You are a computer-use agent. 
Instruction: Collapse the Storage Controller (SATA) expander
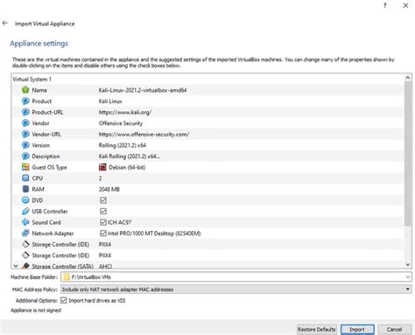click(x=16, y=266)
